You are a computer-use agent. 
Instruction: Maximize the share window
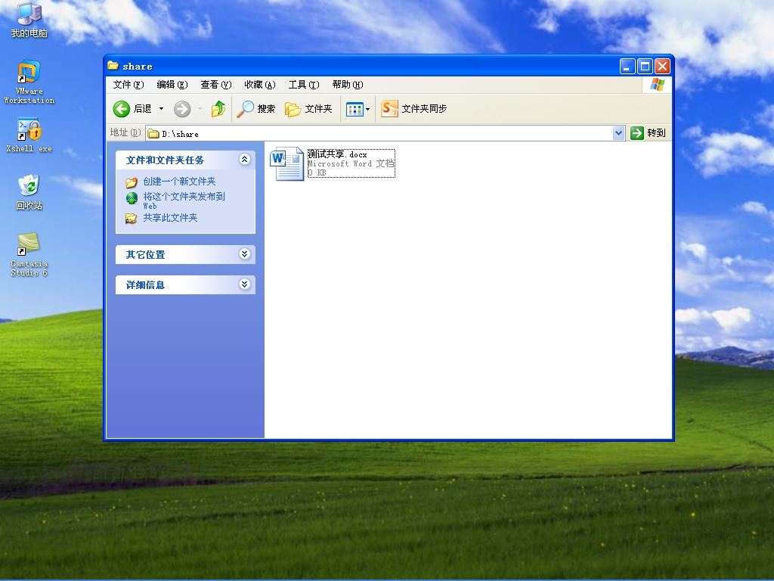click(x=645, y=67)
